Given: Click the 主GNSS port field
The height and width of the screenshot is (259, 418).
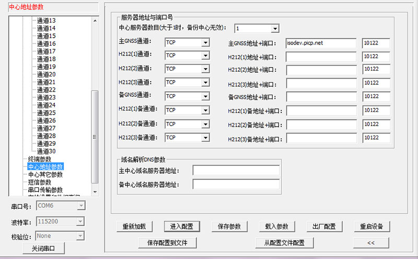Looking at the screenshot, I should (x=376, y=43).
